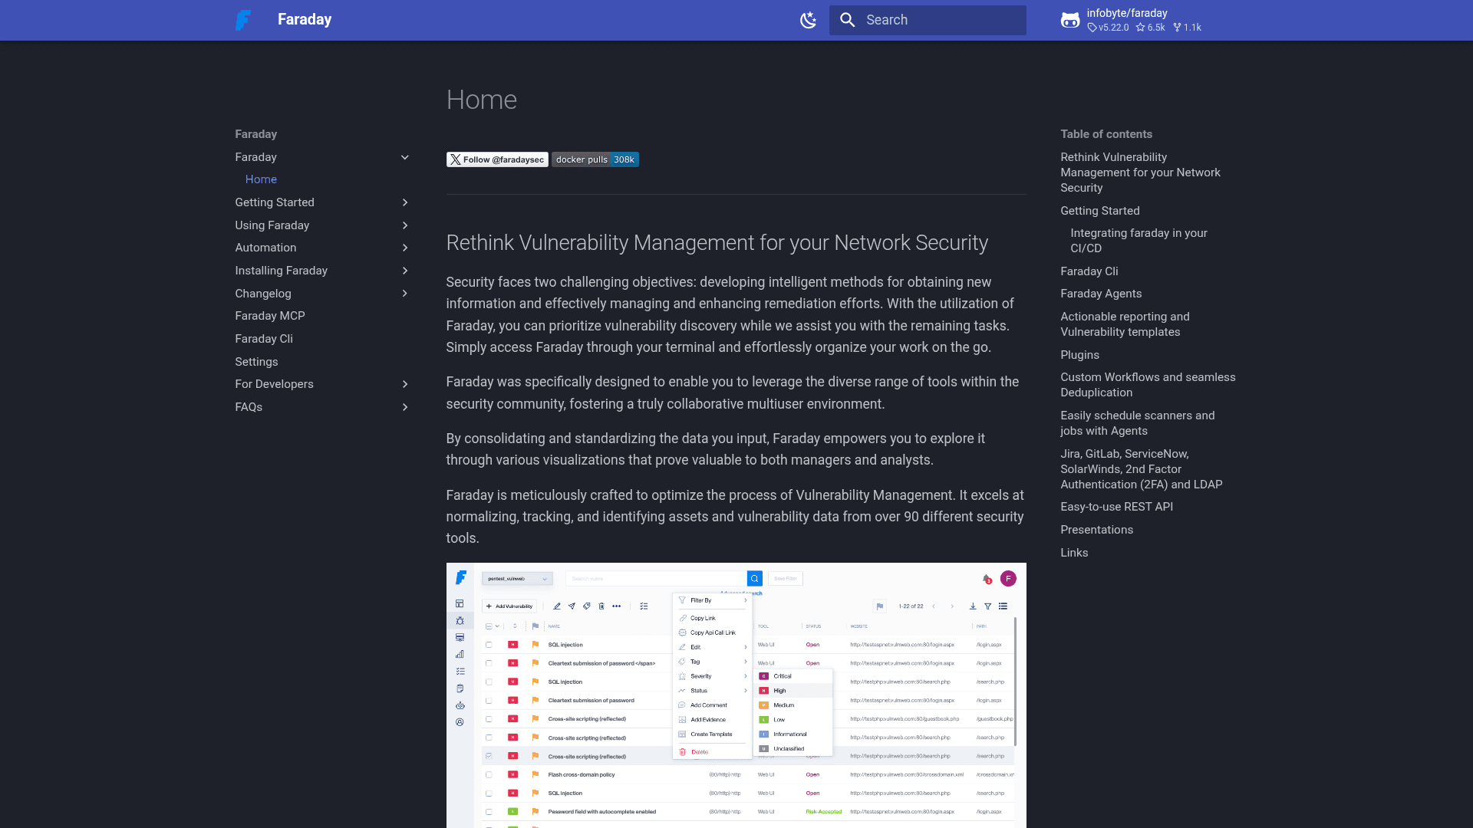Image resolution: width=1473 pixels, height=828 pixels.
Task: Jump to Jira, GitLab, ServiceNow section link
Action: [1141, 469]
